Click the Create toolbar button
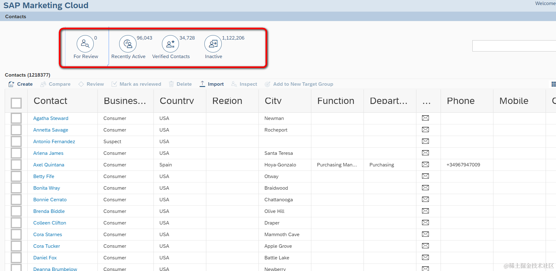 pyautogui.click(x=20, y=84)
